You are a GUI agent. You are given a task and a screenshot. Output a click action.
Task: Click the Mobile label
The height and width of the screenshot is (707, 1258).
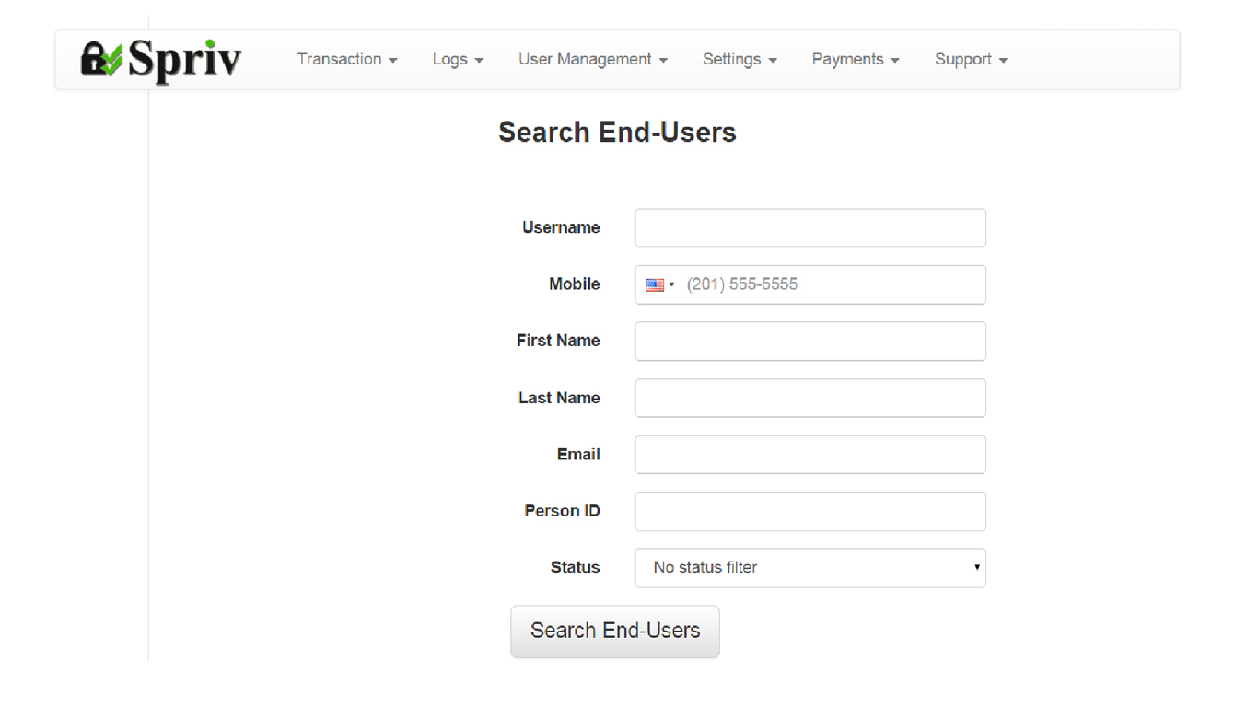coord(575,284)
